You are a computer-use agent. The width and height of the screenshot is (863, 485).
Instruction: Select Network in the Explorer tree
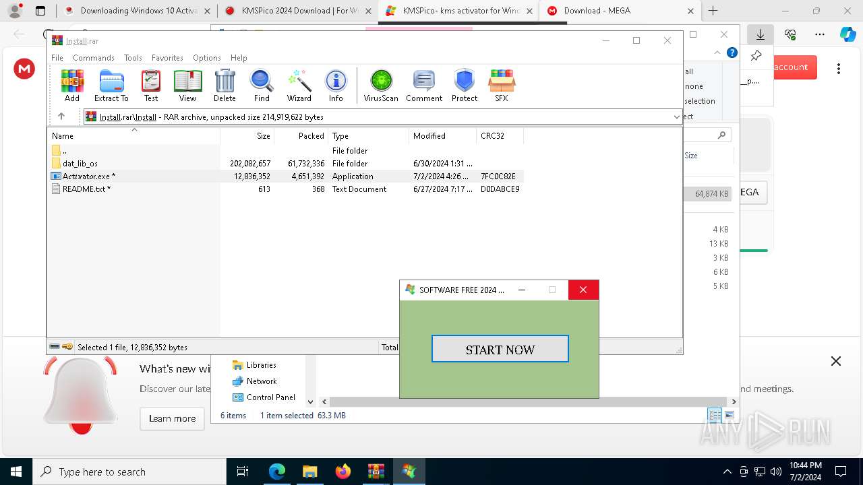tap(254, 381)
